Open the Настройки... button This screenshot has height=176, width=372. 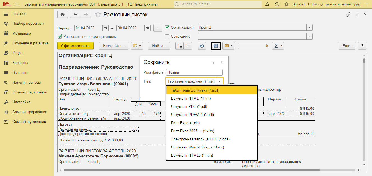114,46
